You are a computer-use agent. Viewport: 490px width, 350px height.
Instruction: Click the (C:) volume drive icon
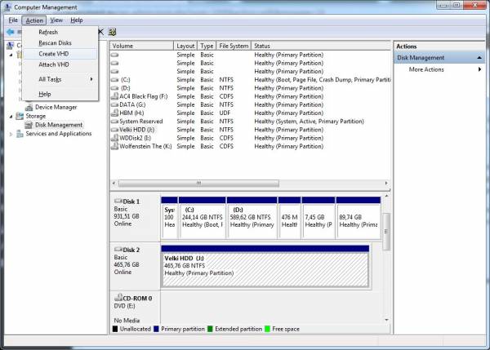pyautogui.click(x=115, y=80)
